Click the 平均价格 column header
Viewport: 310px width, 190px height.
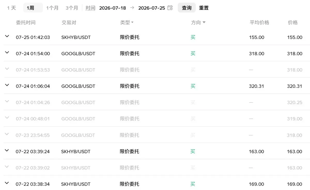pos(259,22)
